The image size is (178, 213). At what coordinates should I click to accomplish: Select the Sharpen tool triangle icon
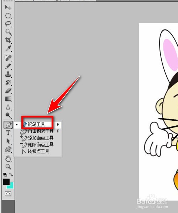(8, 107)
